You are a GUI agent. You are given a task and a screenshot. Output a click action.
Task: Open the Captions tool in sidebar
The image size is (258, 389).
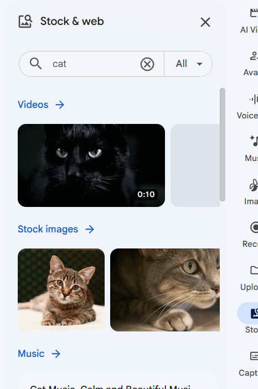[x=249, y=364]
